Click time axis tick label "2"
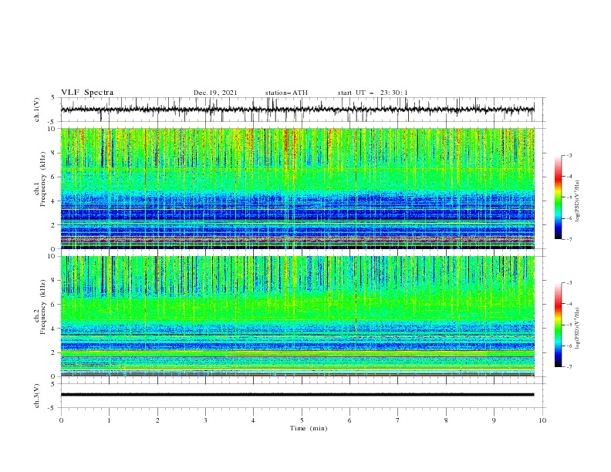The height and width of the screenshot is (472, 611). pyautogui.click(x=157, y=420)
